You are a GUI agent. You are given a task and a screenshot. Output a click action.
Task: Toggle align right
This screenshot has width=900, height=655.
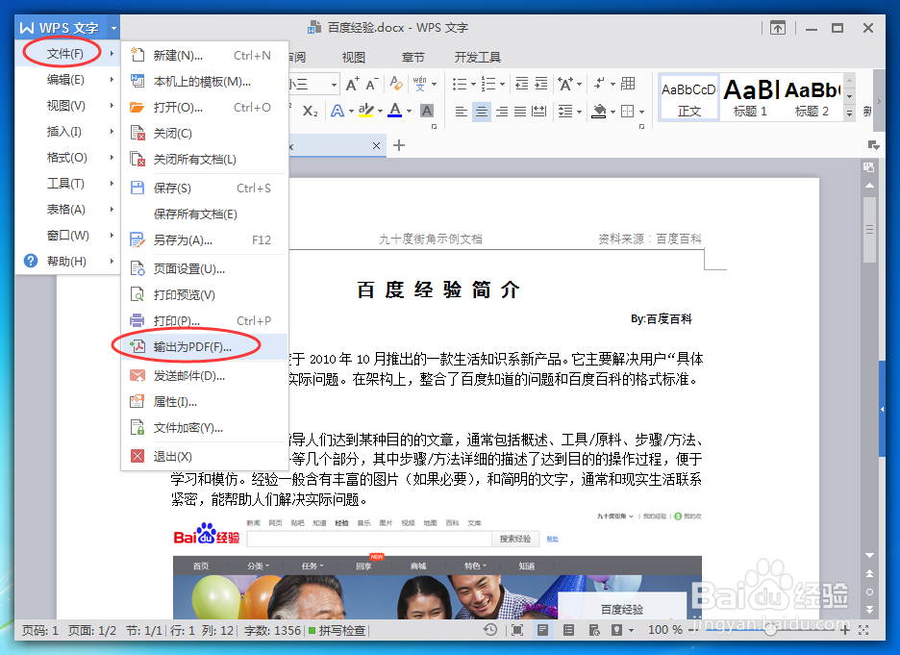tap(502, 111)
